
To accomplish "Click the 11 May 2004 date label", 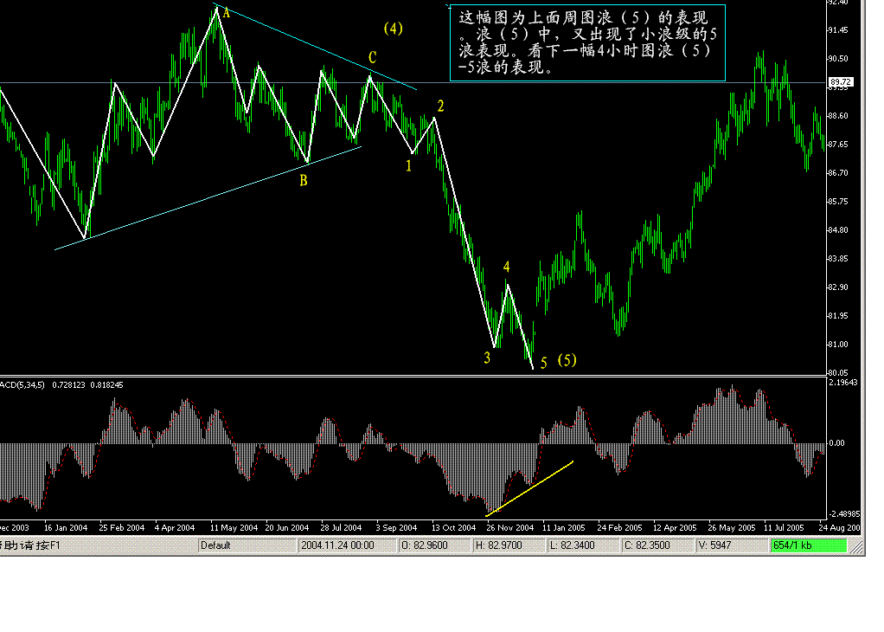I will [x=234, y=528].
